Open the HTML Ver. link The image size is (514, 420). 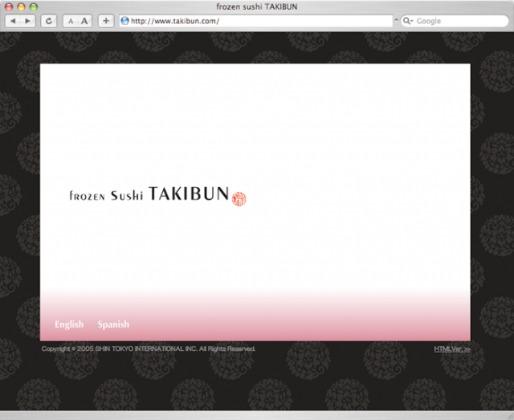point(452,349)
